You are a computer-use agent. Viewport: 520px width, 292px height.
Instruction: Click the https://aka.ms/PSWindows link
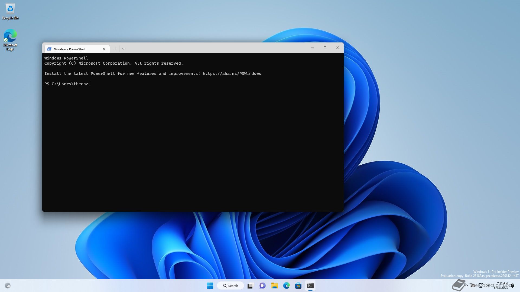point(232,74)
